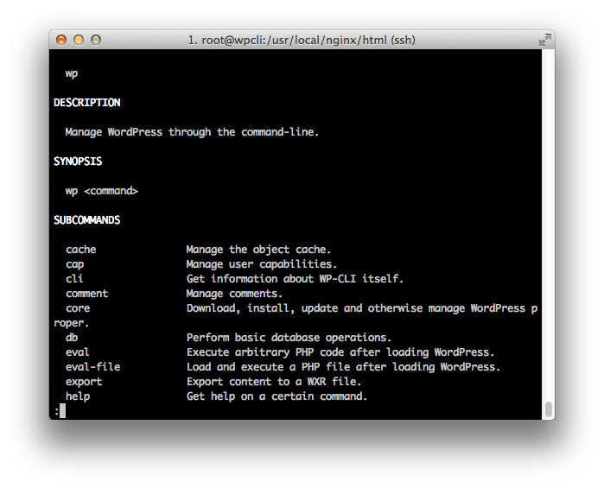Viewport: 604px width, 488px height.
Task: Click the 'eval' subcommand name
Action: [78, 352]
